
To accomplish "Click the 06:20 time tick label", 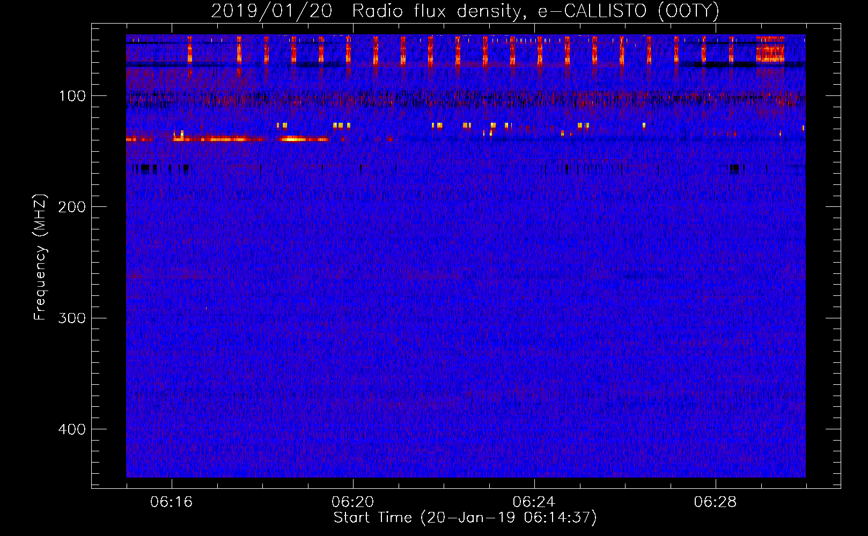I will click(353, 502).
